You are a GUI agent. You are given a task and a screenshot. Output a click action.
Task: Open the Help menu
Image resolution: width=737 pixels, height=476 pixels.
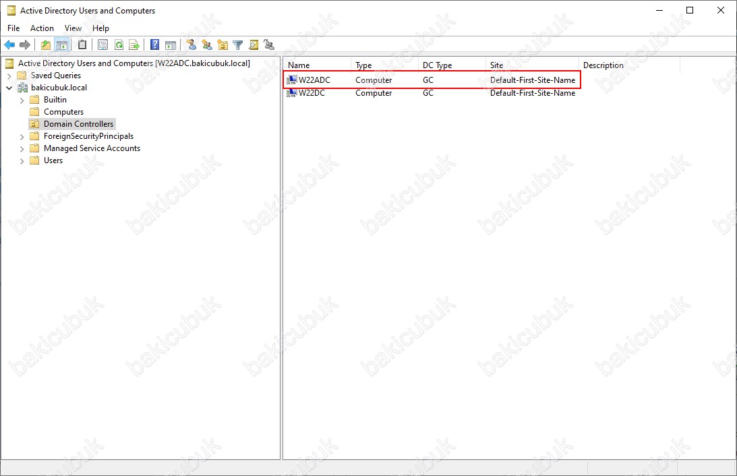click(x=100, y=28)
